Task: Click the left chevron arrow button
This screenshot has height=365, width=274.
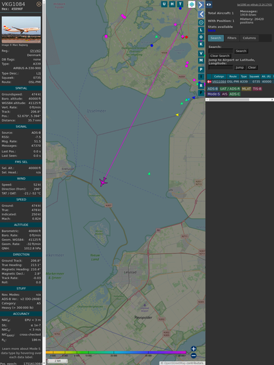Action: 201,14
